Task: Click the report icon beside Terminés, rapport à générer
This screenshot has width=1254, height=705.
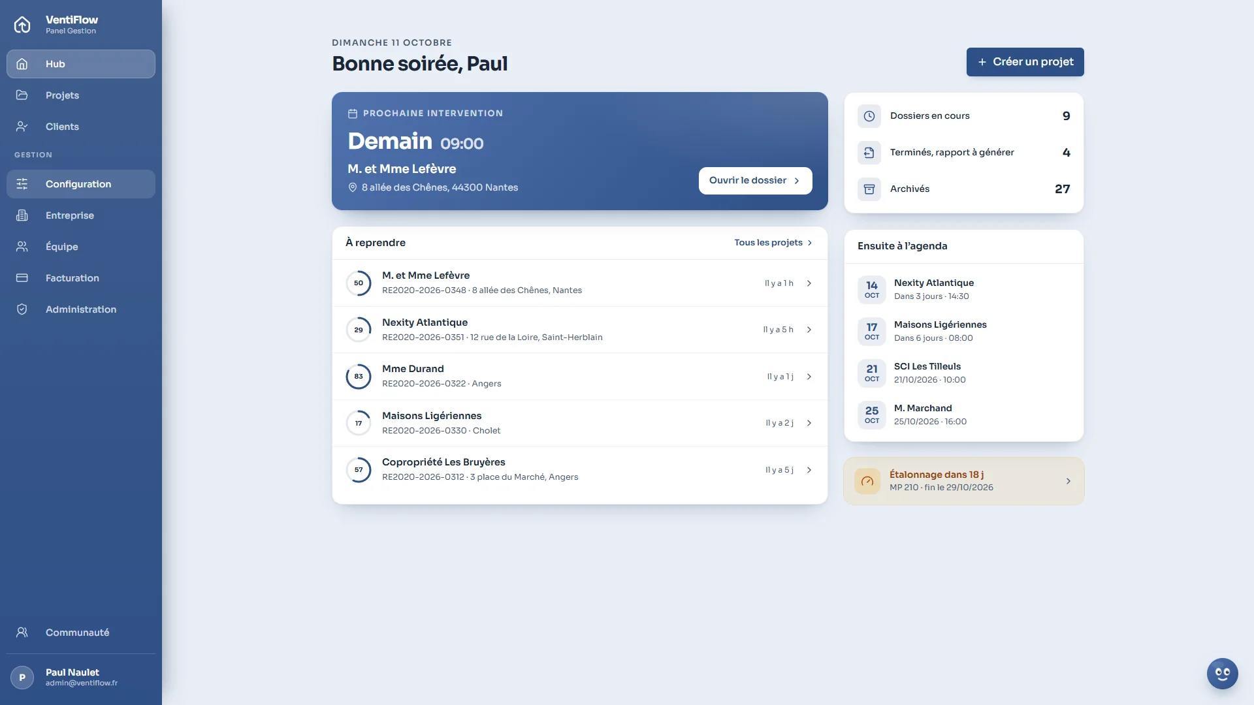Action: (869, 153)
